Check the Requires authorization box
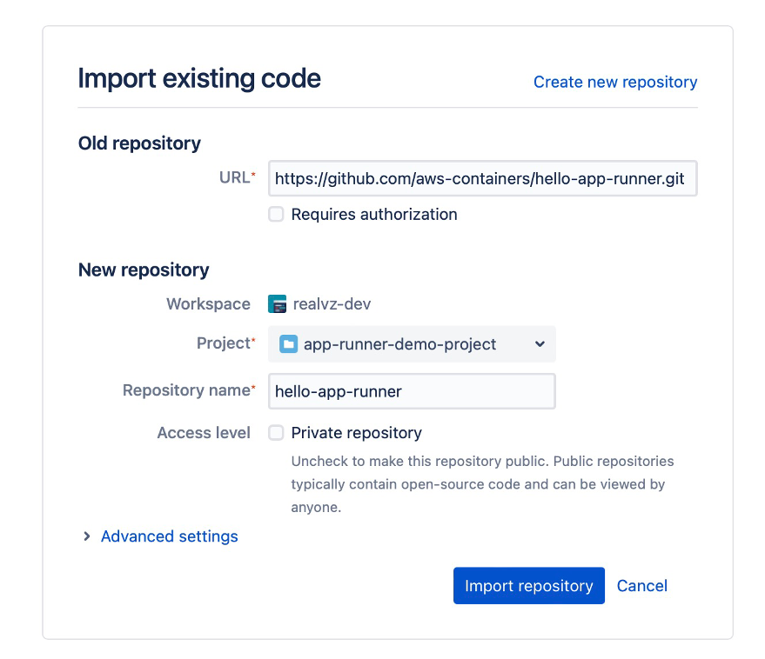 tap(276, 214)
